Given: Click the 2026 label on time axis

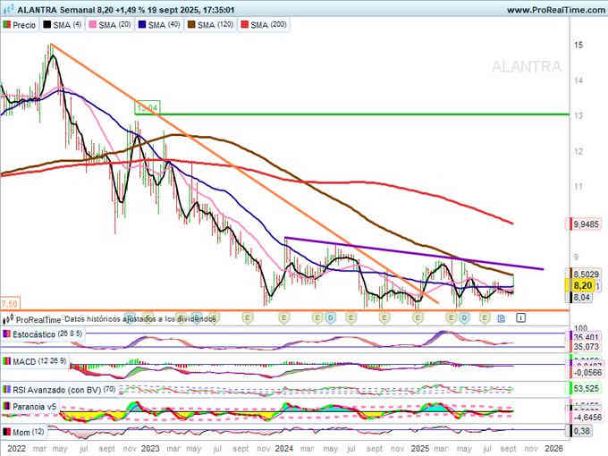Looking at the screenshot, I should click(553, 449).
